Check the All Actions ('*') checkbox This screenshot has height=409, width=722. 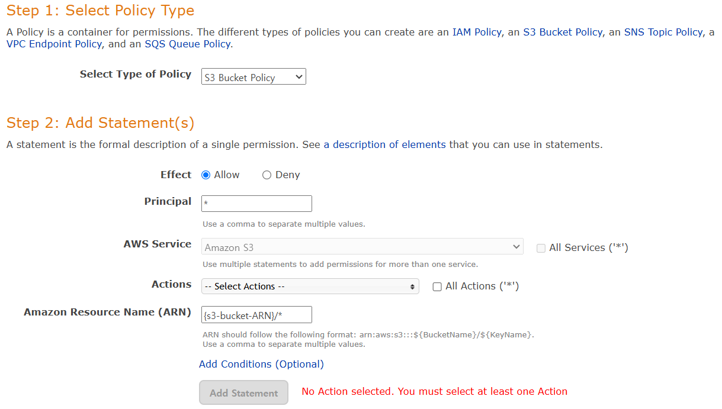(x=437, y=286)
